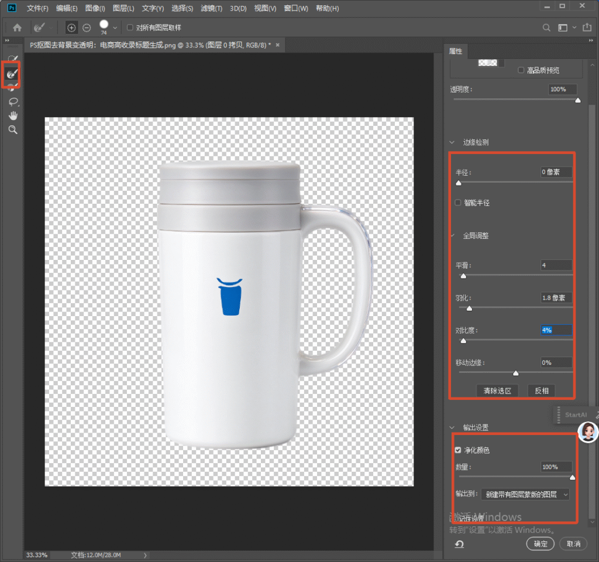Collapse the 输出设置 section chevron
Image resolution: width=599 pixels, height=562 pixels.
point(452,427)
